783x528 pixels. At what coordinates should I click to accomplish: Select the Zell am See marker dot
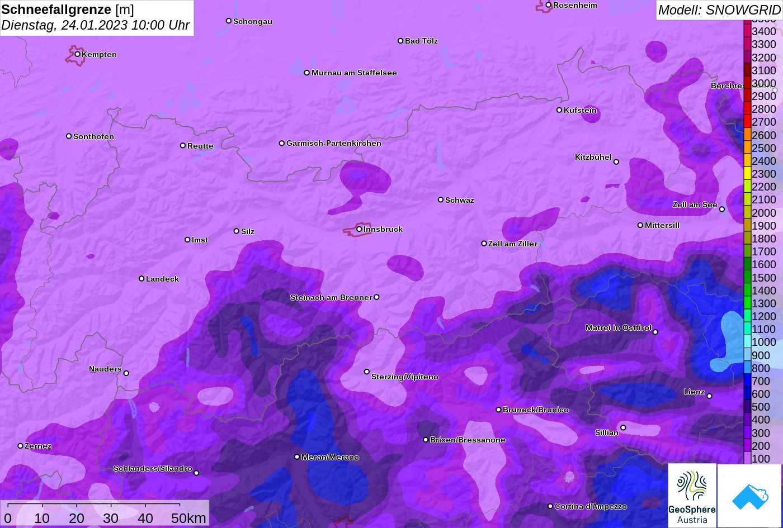point(721,210)
